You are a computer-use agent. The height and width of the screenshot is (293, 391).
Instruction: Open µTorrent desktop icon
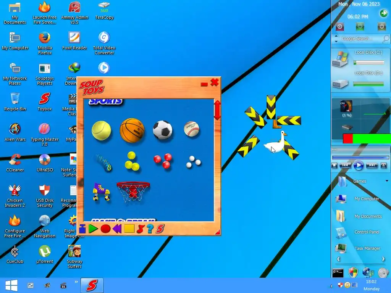(45, 254)
